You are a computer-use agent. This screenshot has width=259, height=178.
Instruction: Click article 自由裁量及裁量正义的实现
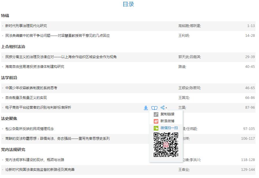click(26, 98)
